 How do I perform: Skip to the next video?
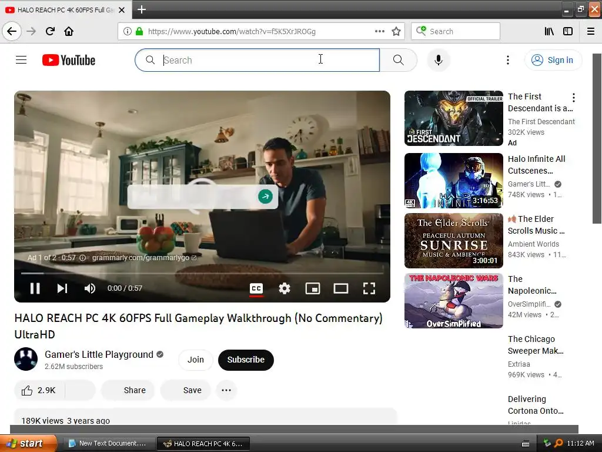click(x=62, y=288)
